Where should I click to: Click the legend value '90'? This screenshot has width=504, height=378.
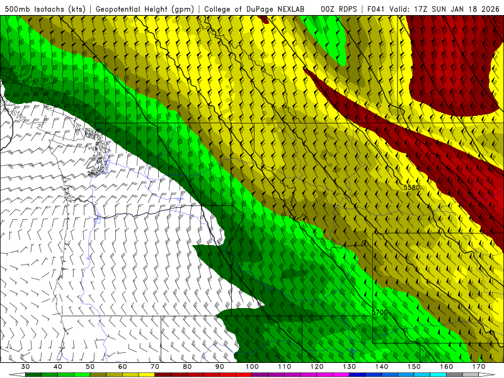pos(219,367)
